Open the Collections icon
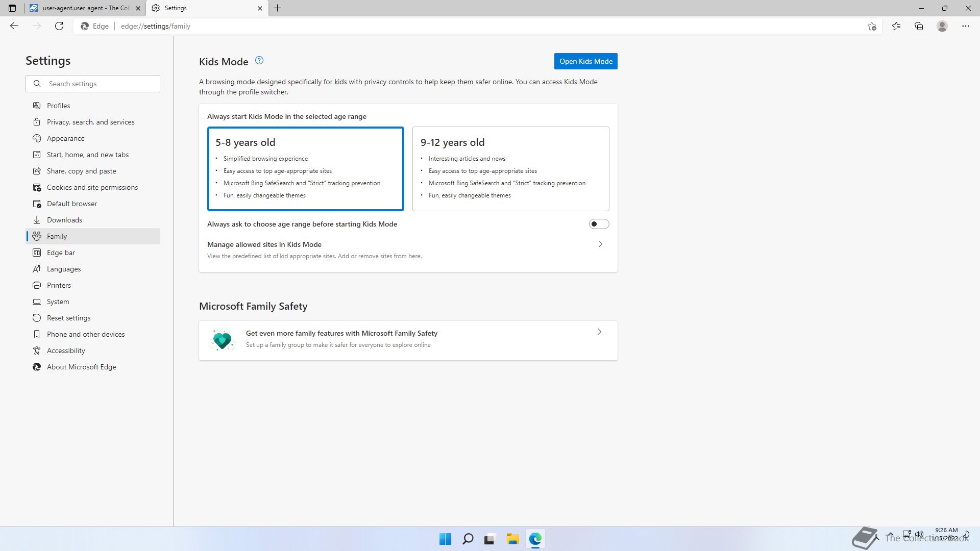Viewport: 980px width, 551px height. [919, 26]
